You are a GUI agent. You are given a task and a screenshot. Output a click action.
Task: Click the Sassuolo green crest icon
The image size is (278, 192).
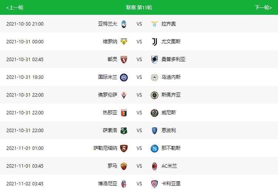click(x=124, y=131)
